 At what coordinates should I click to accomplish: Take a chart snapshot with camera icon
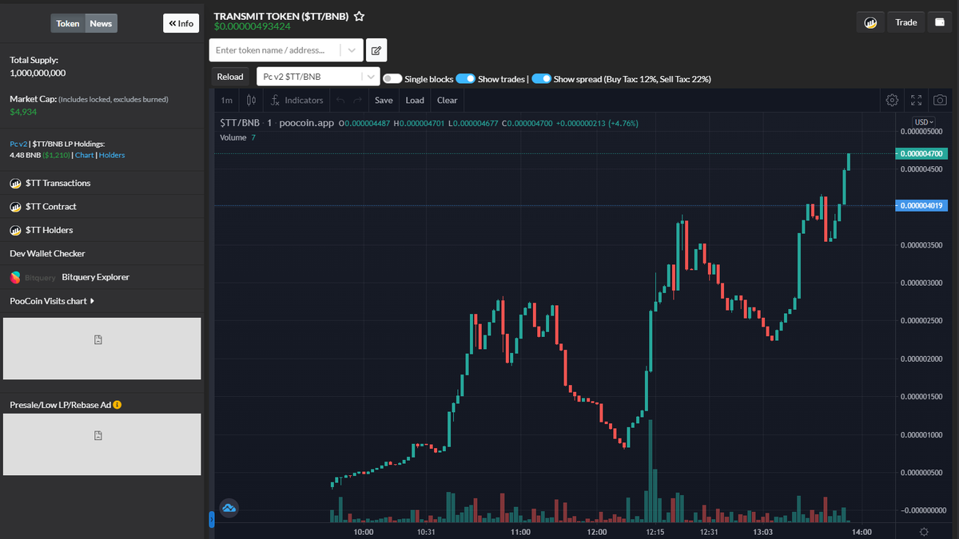tap(941, 101)
